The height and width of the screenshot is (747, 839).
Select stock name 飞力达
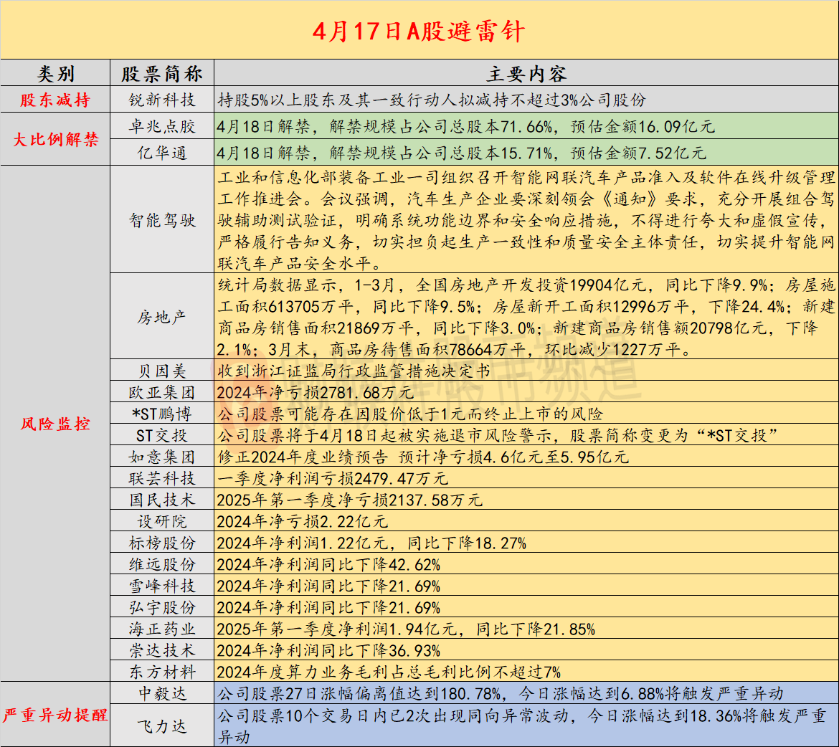[162, 725]
